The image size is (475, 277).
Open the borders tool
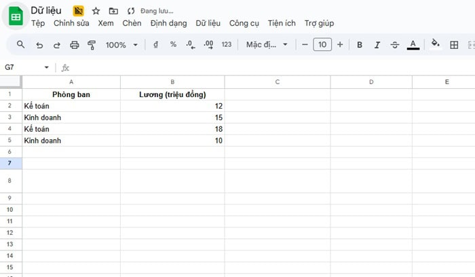click(454, 45)
